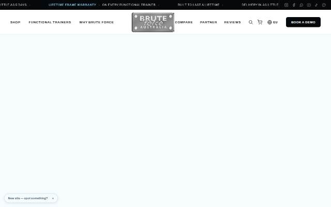The width and height of the screenshot is (331, 207).
Task: Open the Messenger icon in top bar
Action: [324, 5]
